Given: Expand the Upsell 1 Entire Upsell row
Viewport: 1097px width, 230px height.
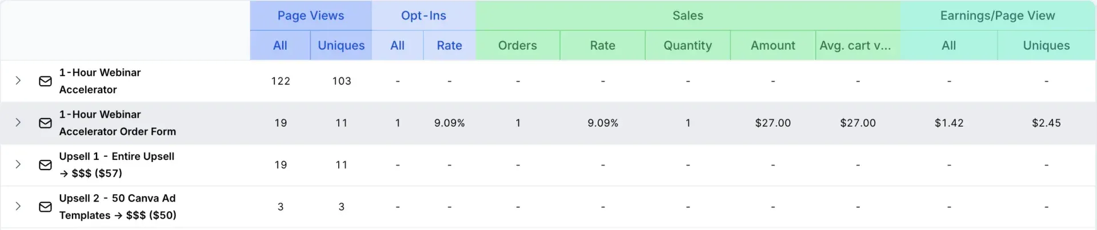Looking at the screenshot, I should 18,164.
